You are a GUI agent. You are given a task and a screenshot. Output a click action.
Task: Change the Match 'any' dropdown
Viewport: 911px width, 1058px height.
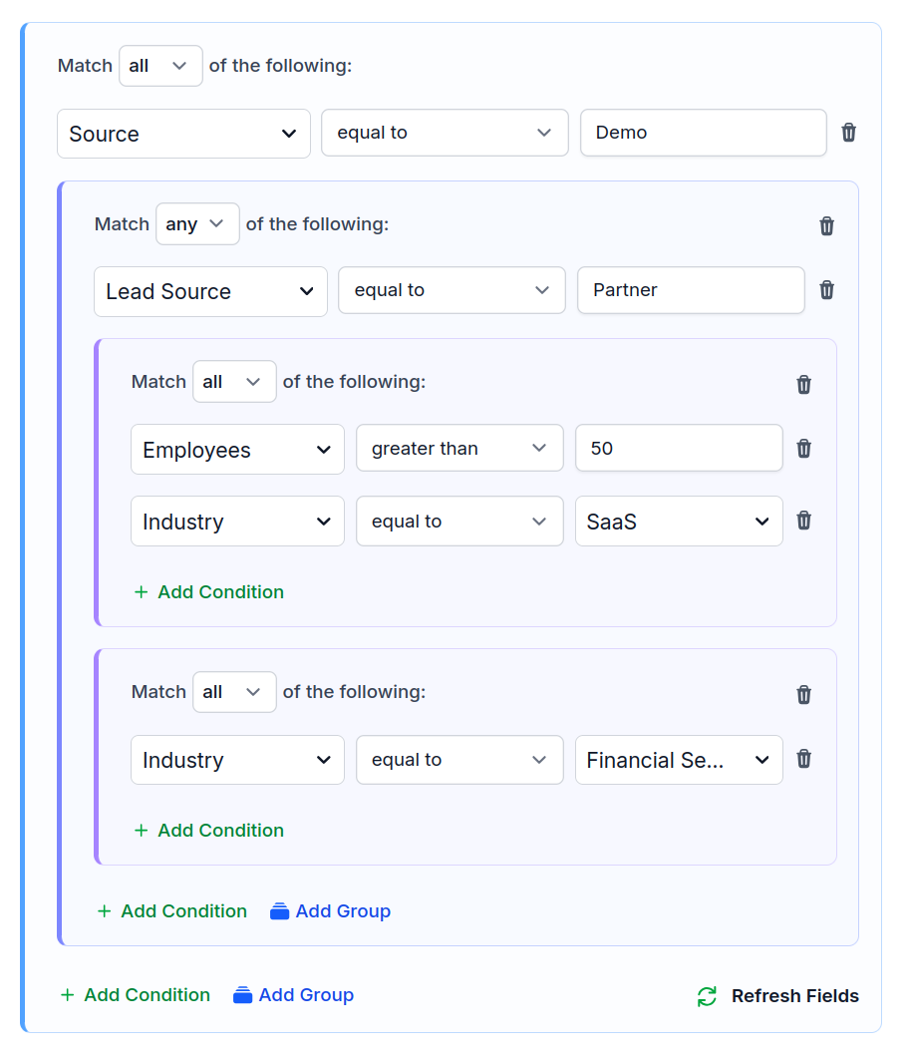pyautogui.click(x=196, y=224)
